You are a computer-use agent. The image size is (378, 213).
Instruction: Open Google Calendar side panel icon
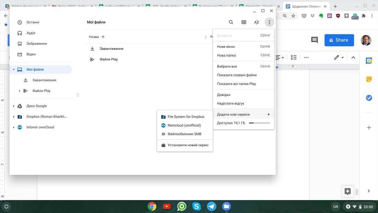click(369, 61)
